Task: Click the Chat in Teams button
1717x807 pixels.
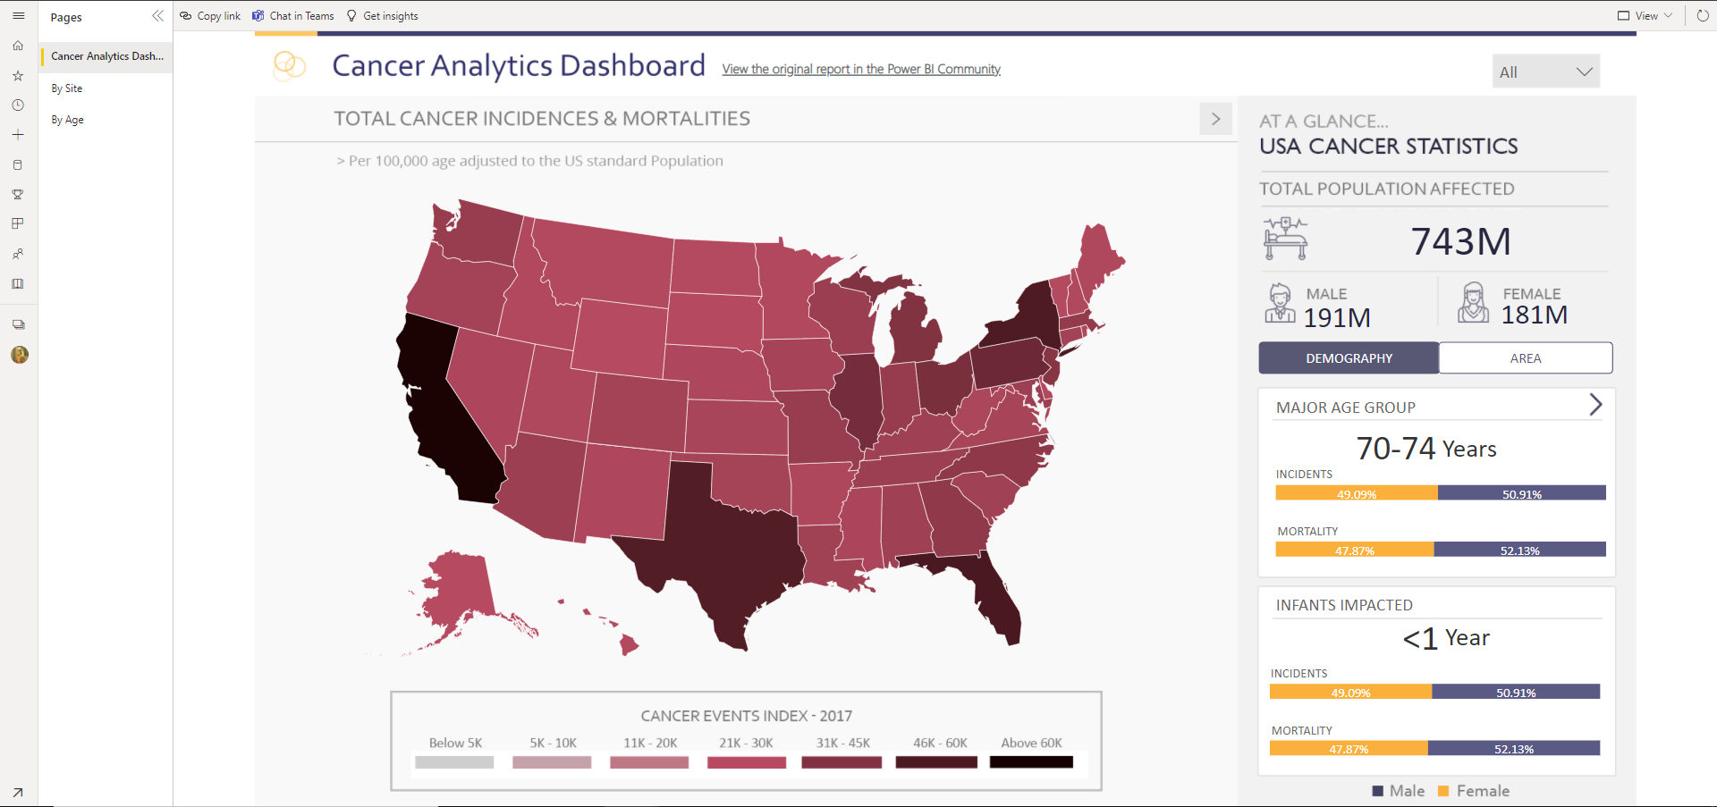Action: tap(293, 15)
